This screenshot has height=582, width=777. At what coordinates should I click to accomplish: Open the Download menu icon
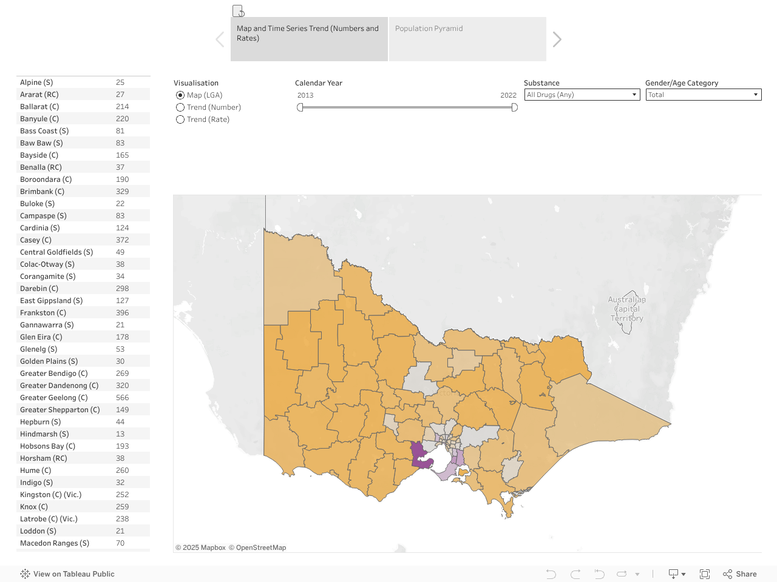coord(676,574)
